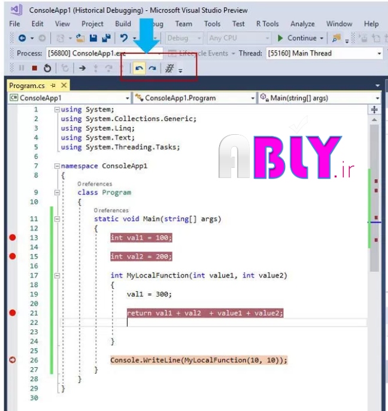The image size is (388, 411).
Task: Toggle the pin on the Program.cs tab
Action: pos(53,86)
